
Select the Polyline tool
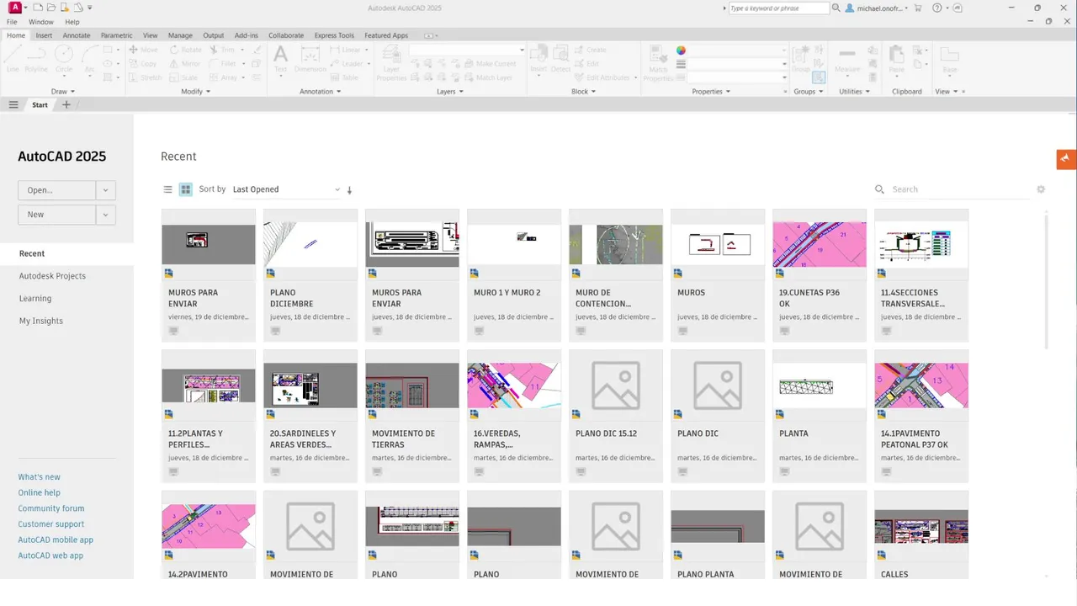(36, 58)
